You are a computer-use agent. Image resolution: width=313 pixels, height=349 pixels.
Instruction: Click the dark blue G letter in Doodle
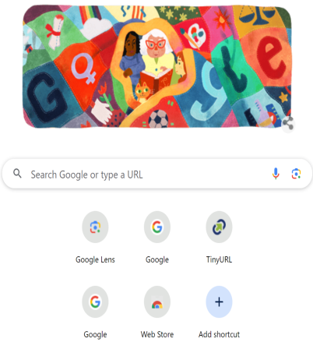coord(45,97)
